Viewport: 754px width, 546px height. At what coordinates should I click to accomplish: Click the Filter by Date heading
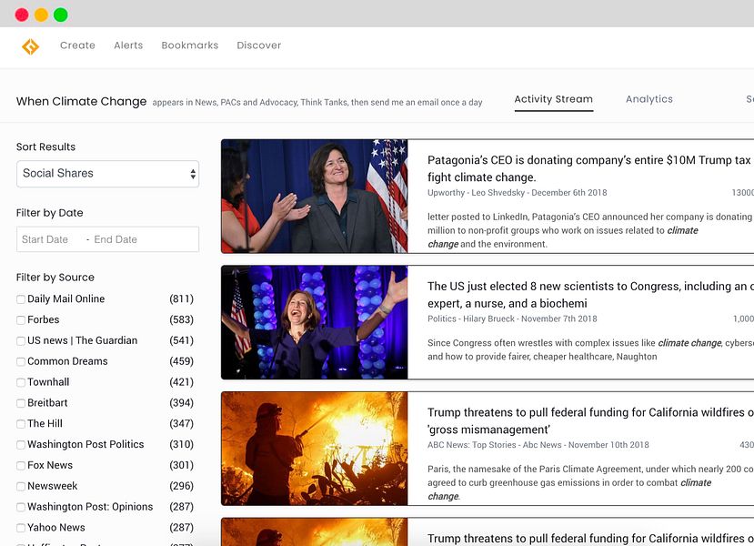point(49,213)
